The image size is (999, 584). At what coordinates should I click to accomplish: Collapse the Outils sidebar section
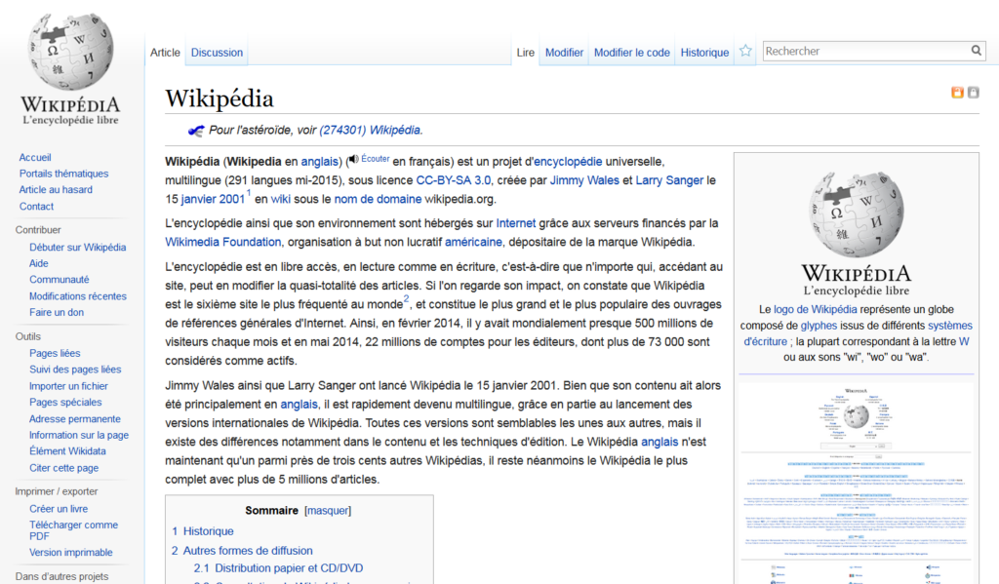point(28,336)
